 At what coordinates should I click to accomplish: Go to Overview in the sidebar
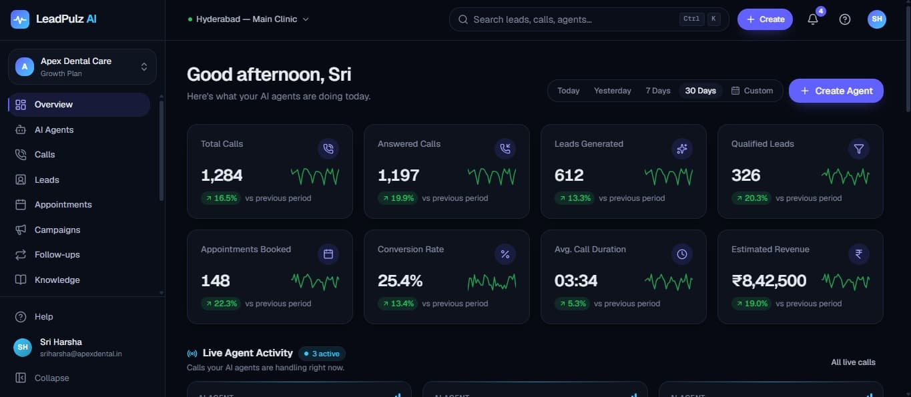point(79,105)
